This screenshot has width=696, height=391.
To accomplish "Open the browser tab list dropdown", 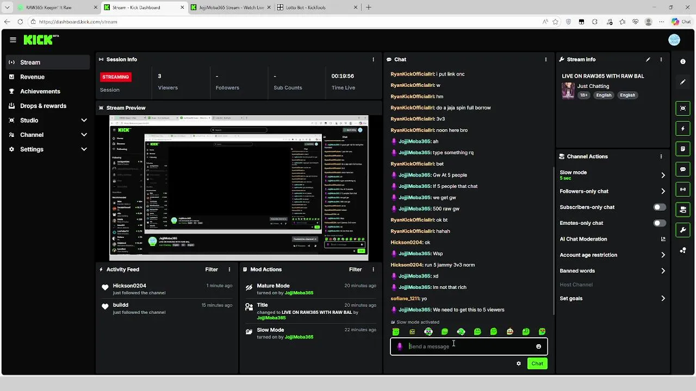I will [7, 8].
